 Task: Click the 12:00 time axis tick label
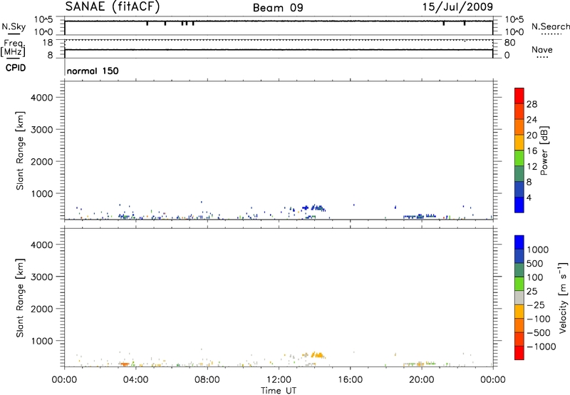pyautogui.click(x=279, y=380)
